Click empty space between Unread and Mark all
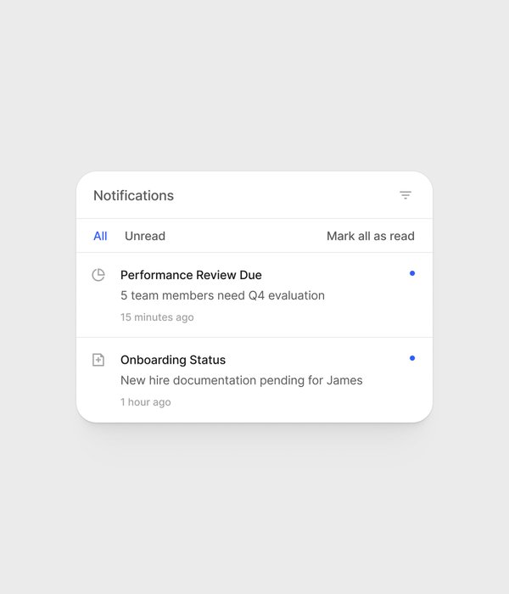 (x=246, y=236)
